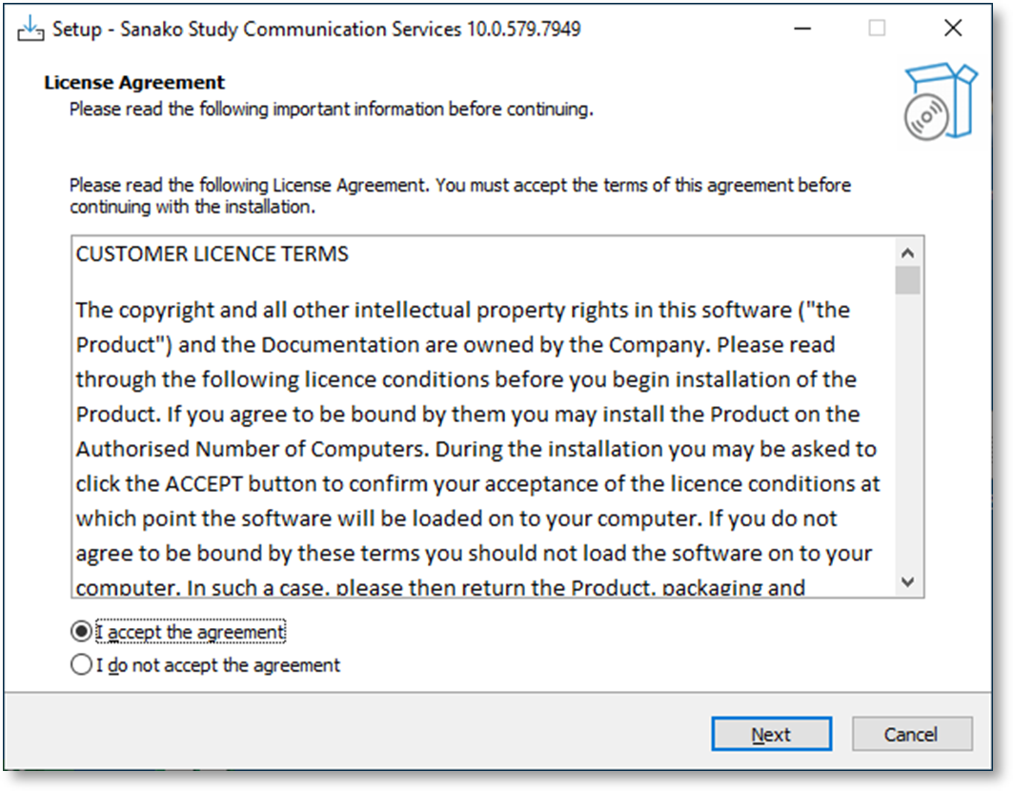Close the Sanako Setup window
The width and height of the screenshot is (1013, 791).
point(952,29)
